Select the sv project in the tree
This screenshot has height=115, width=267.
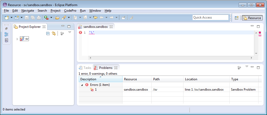[x=24, y=39]
